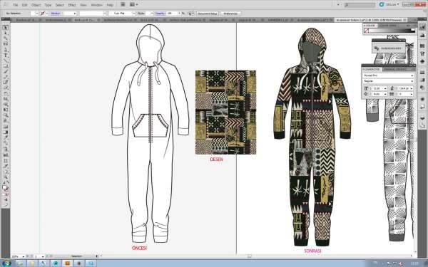The height and width of the screenshot is (267, 428).
Task: Open the CS Live dropdown
Action: tap(389, 5)
